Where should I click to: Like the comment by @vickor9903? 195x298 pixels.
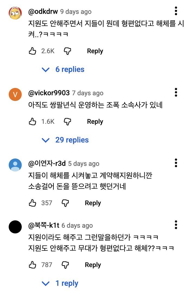coord(32,122)
